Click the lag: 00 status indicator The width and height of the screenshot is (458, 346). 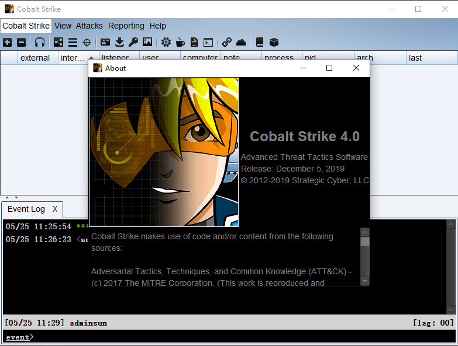click(433, 323)
